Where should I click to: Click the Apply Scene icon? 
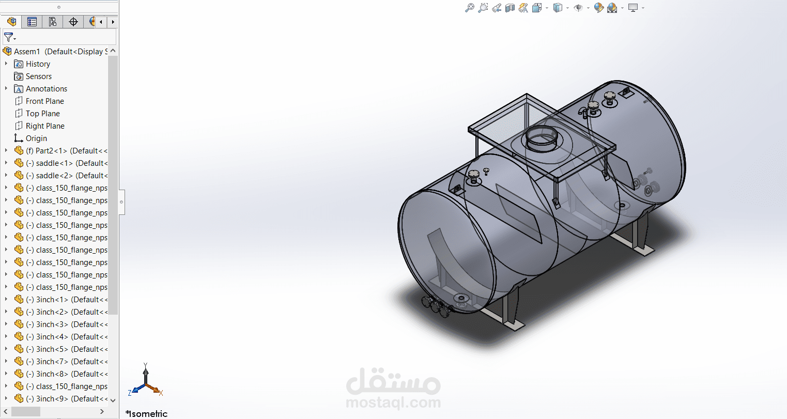tap(612, 8)
